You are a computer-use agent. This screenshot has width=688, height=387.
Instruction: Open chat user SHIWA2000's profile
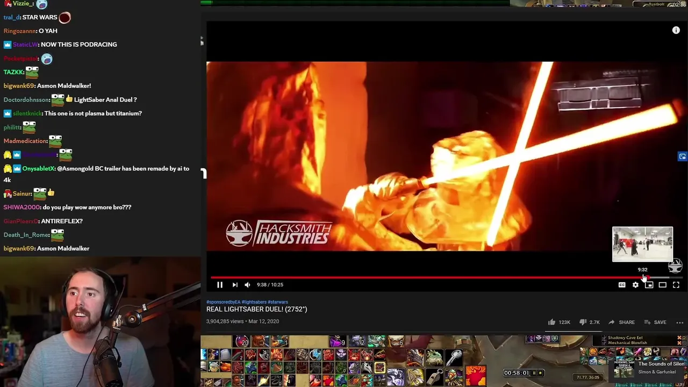(x=21, y=207)
